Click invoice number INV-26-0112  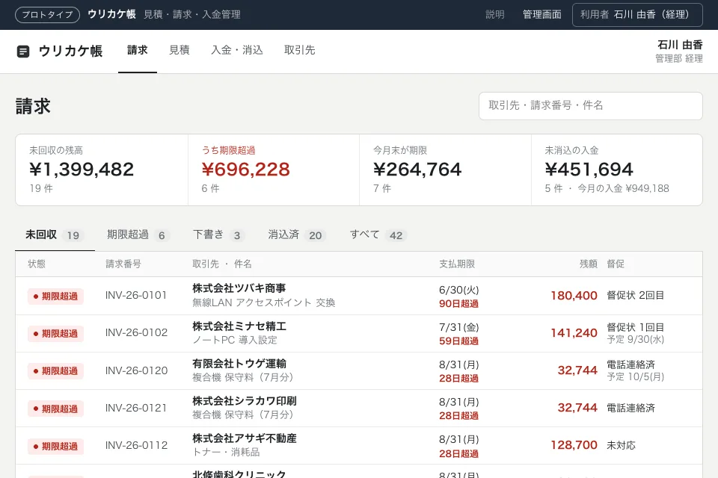click(136, 446)
